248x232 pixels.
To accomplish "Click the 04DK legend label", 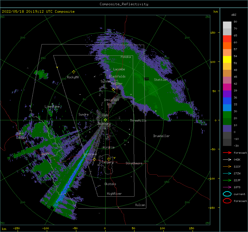I will coord(237,160).
